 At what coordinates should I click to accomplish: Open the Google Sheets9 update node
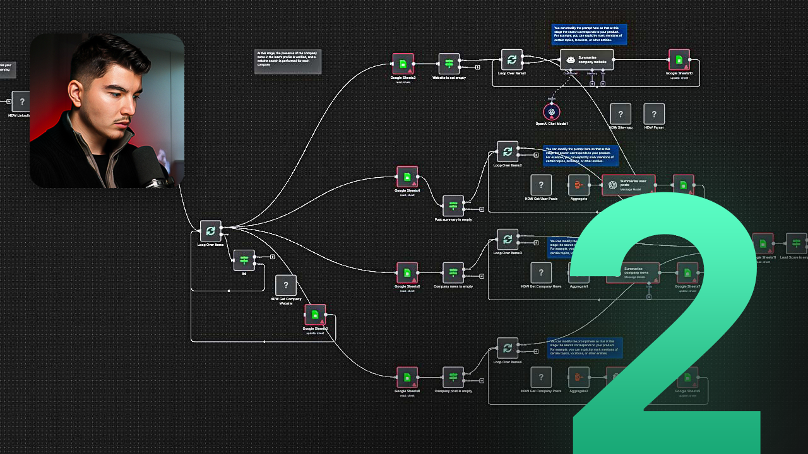687,377
